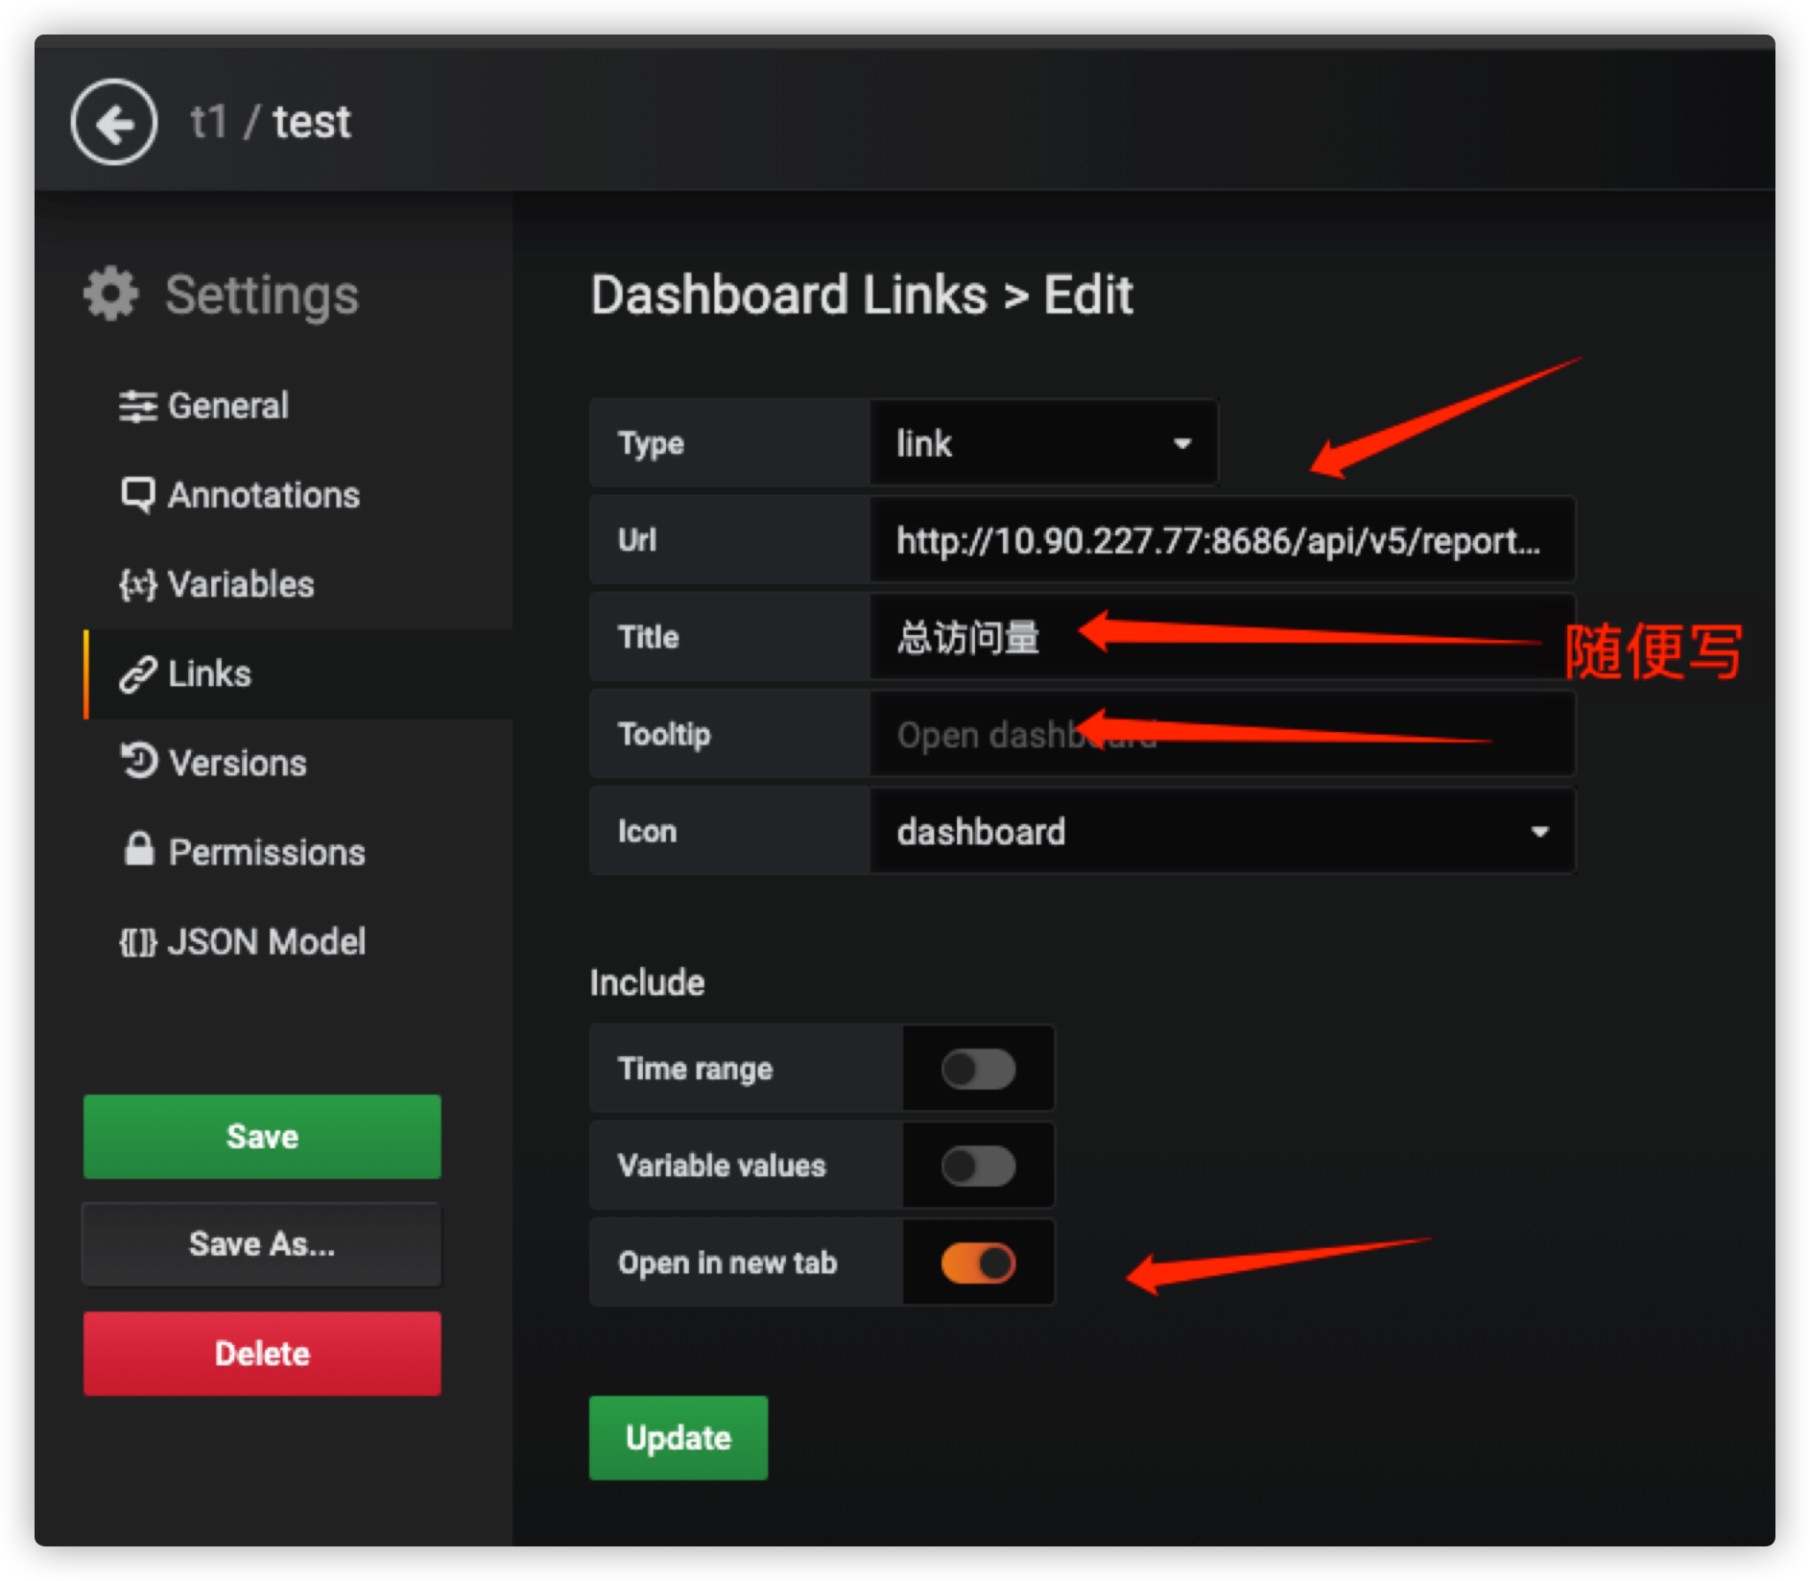The image size is (1810, 1581).
Task: Open the link Type selector arrow
Action: (1182, 443)
